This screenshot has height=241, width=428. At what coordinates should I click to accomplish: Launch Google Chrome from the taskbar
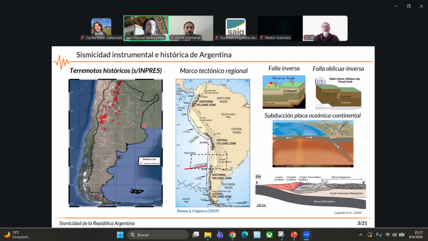coord(232,235)
